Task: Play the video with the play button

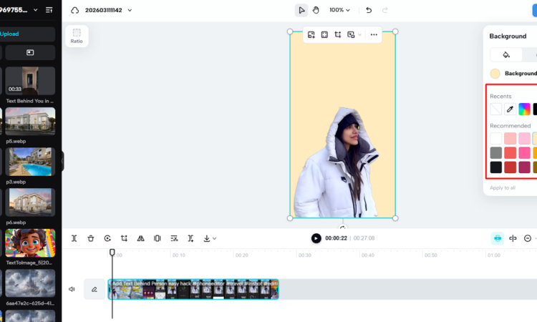Action: (316, 238)
